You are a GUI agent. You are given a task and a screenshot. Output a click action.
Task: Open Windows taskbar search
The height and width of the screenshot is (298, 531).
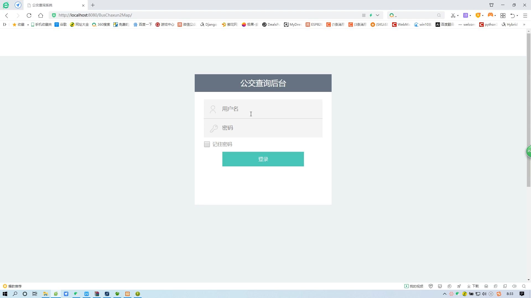(15, 294)
